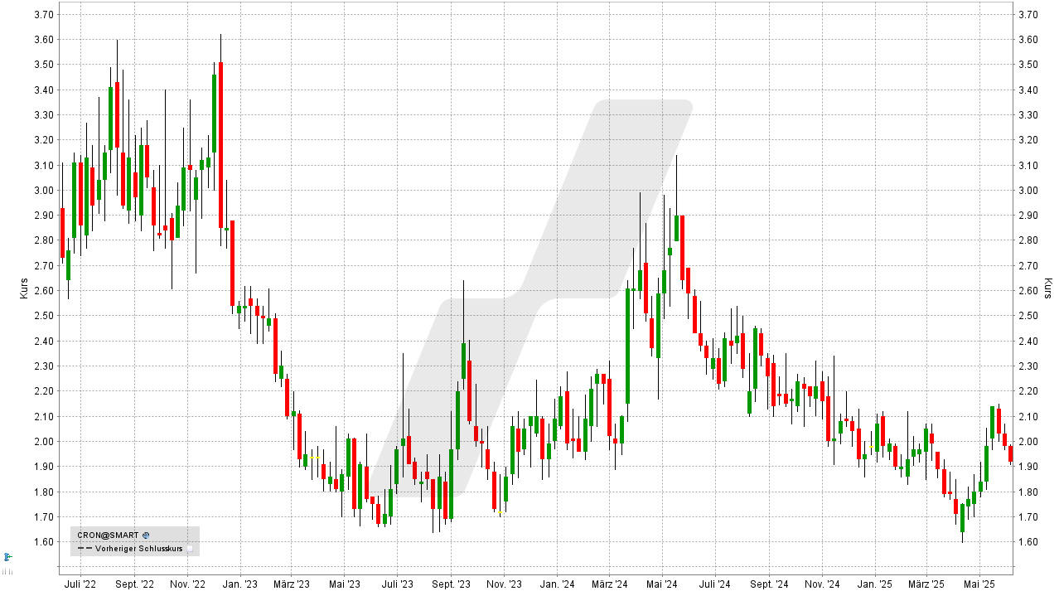Screen dimensions: 1059x596
Task: Click the Jan. '24 axis label
Action: 557,584
